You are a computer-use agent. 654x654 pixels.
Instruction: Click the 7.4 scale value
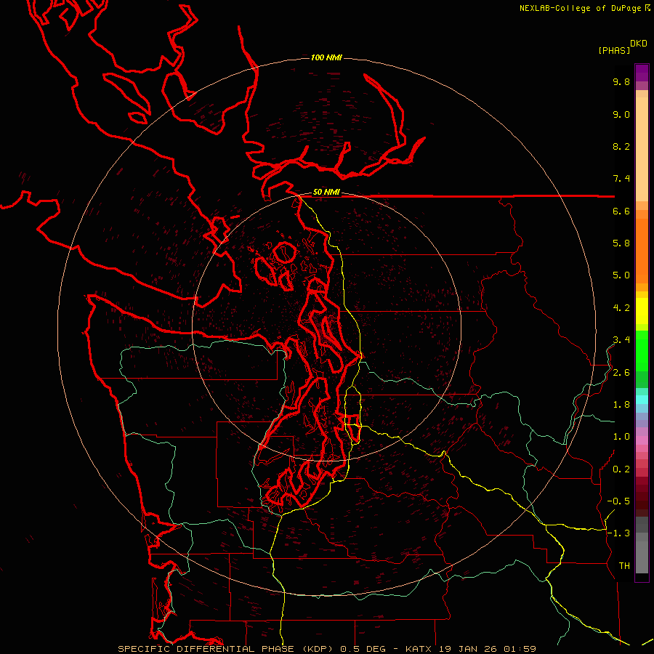[x=621, y=179]
